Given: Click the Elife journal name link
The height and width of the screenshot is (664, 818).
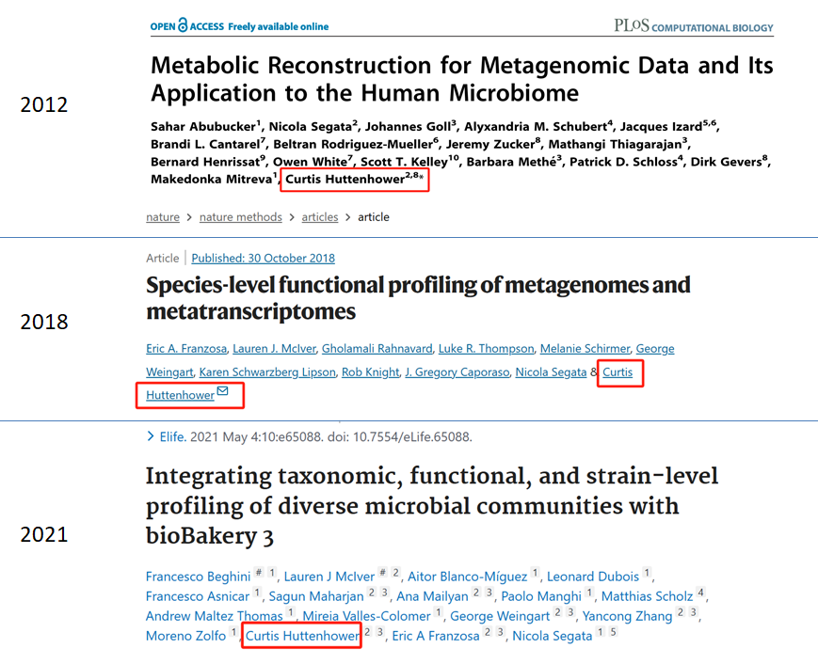Looking at the screenshot, I should point(173,436).
